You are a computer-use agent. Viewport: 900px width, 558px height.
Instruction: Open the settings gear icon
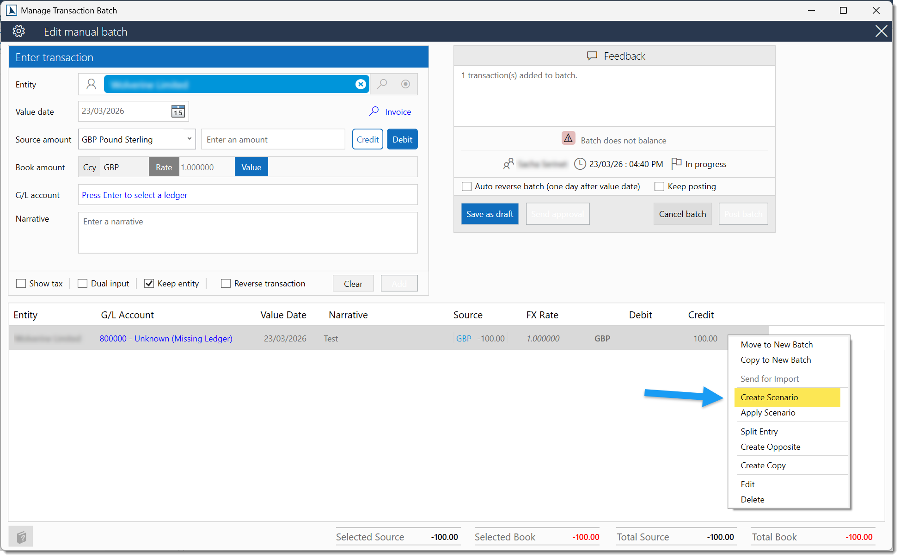click(x=18, y=31)
